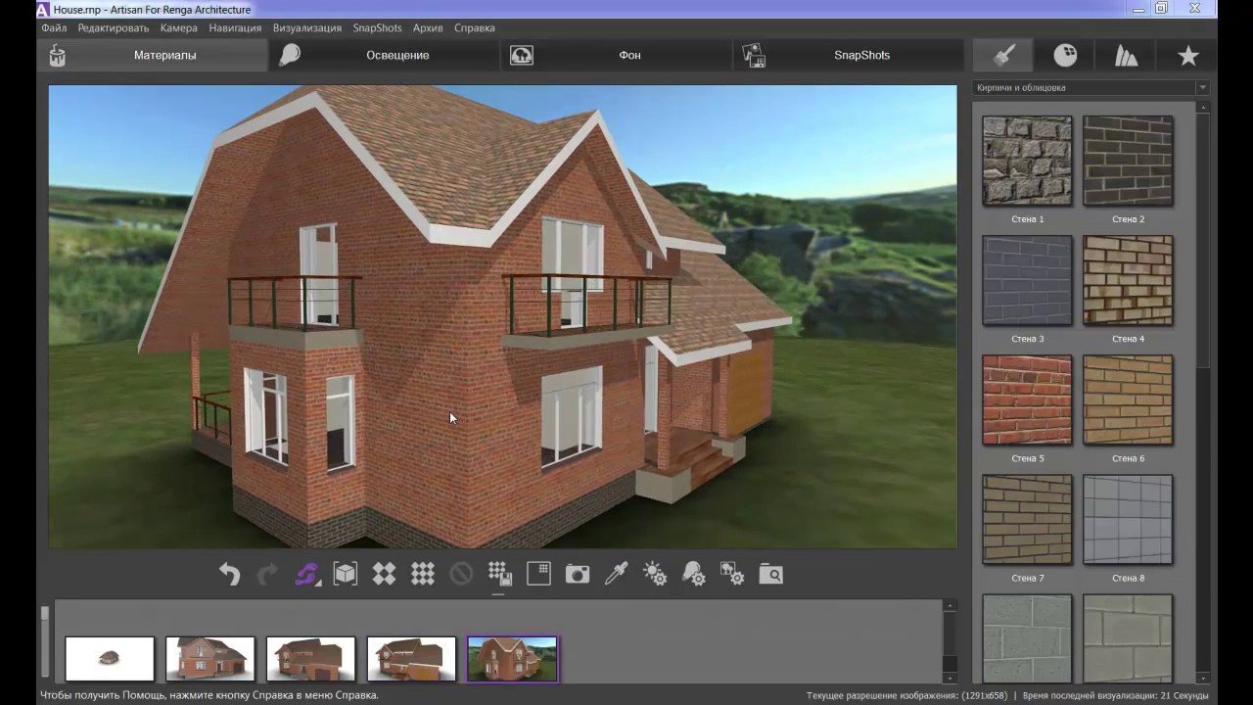The image size is (1253, 705).
Task: Select the Стена 5 red brick swatch
Action: click(1027, 399)
